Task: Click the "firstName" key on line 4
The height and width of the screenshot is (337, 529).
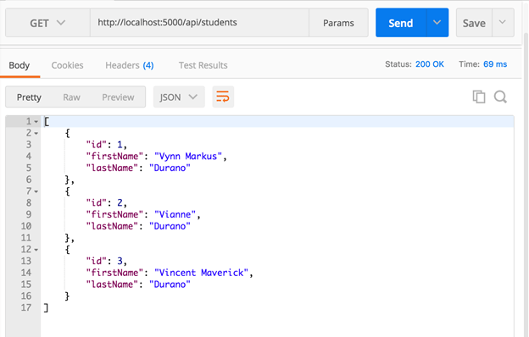Action: point(114,157)
